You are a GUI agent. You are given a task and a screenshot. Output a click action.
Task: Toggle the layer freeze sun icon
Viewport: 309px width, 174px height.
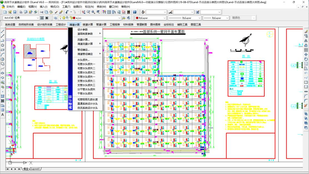[x=64, y=18]
